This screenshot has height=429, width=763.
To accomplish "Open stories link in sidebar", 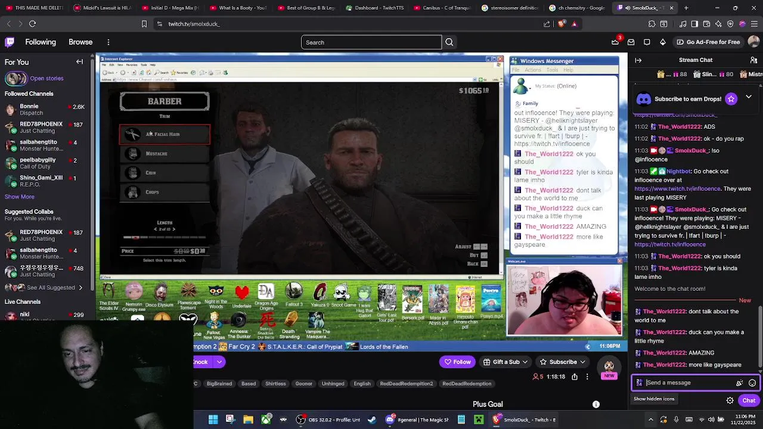I will click(x=46, y=78).
